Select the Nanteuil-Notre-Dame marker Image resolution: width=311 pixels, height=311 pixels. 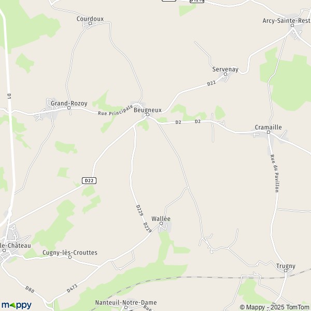pos(126,307)
